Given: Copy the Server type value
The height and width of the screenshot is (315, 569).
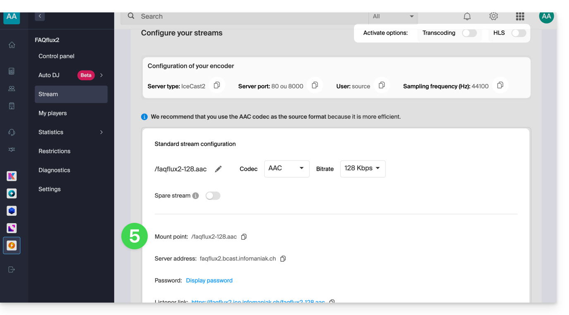Looking at the screenshot, I should point(217,86).
